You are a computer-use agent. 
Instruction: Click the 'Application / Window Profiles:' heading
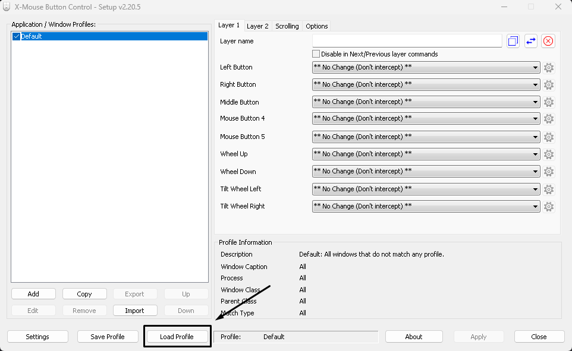[54, 24]
